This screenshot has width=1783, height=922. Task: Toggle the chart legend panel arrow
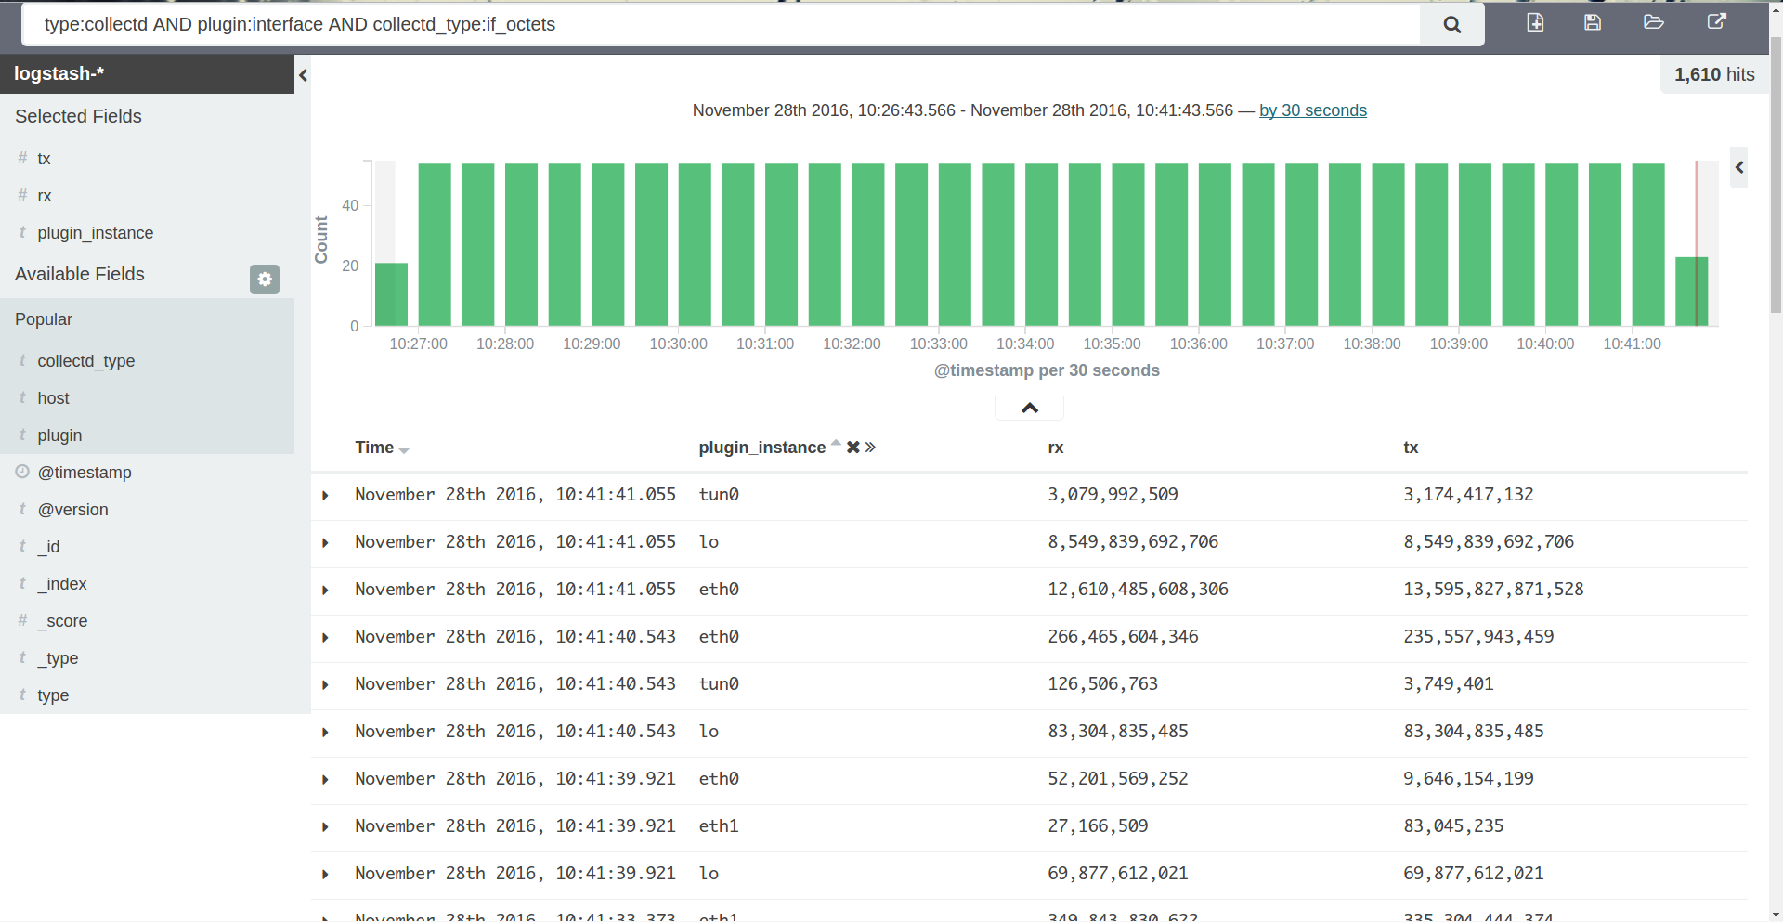click(x=1738, y=167)
